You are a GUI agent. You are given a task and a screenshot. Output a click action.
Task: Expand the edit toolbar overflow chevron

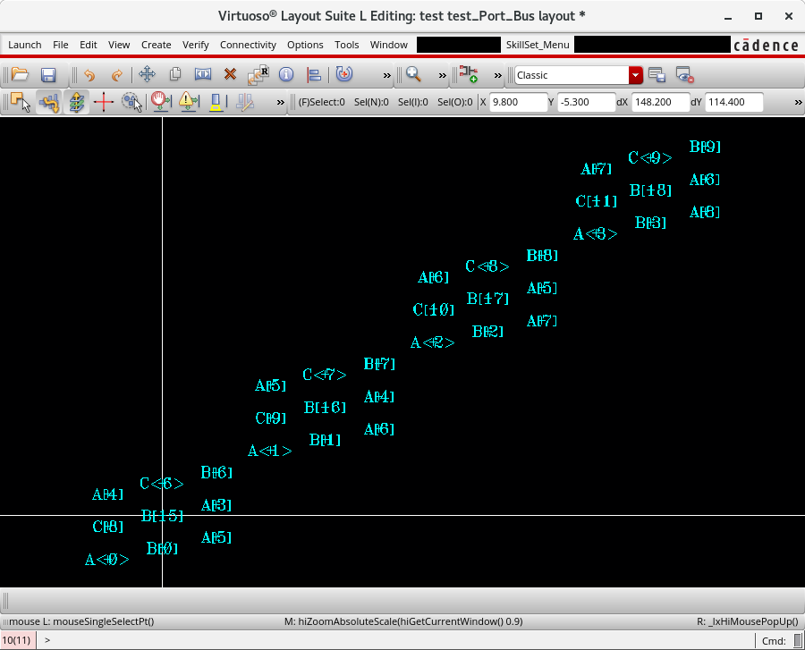pos(387,75)
